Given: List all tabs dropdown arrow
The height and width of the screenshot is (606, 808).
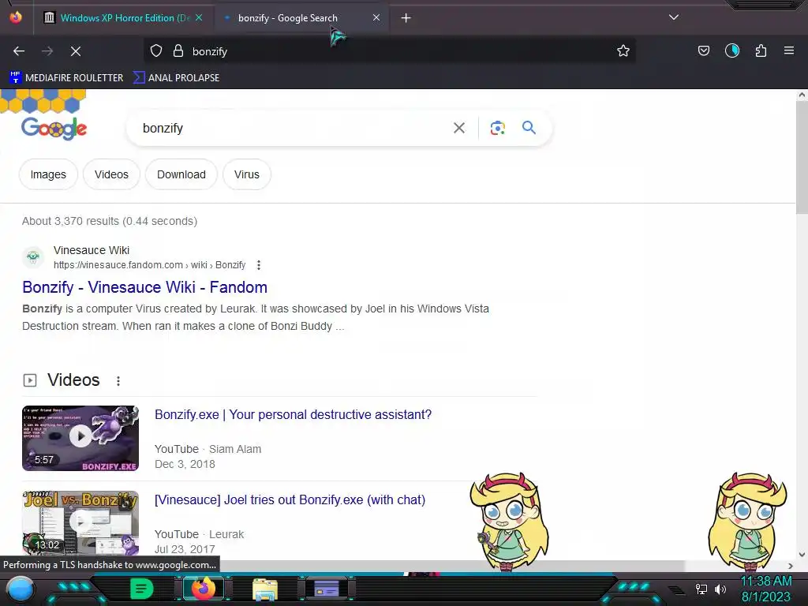Looking at the screenshot, I should pos(674,17).
